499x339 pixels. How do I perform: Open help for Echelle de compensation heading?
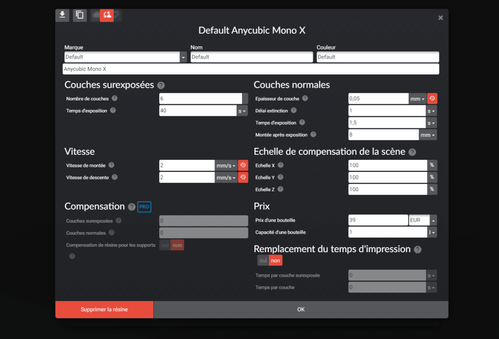[x=412, y=152]
